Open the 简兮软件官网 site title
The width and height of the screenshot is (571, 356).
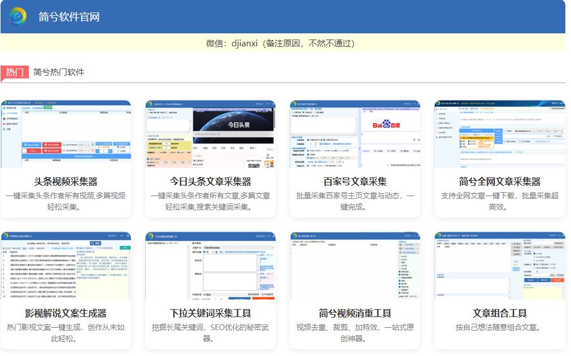69,17
